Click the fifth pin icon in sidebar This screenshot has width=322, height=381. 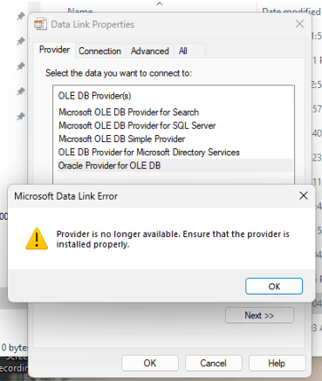[x=21, y=117]
